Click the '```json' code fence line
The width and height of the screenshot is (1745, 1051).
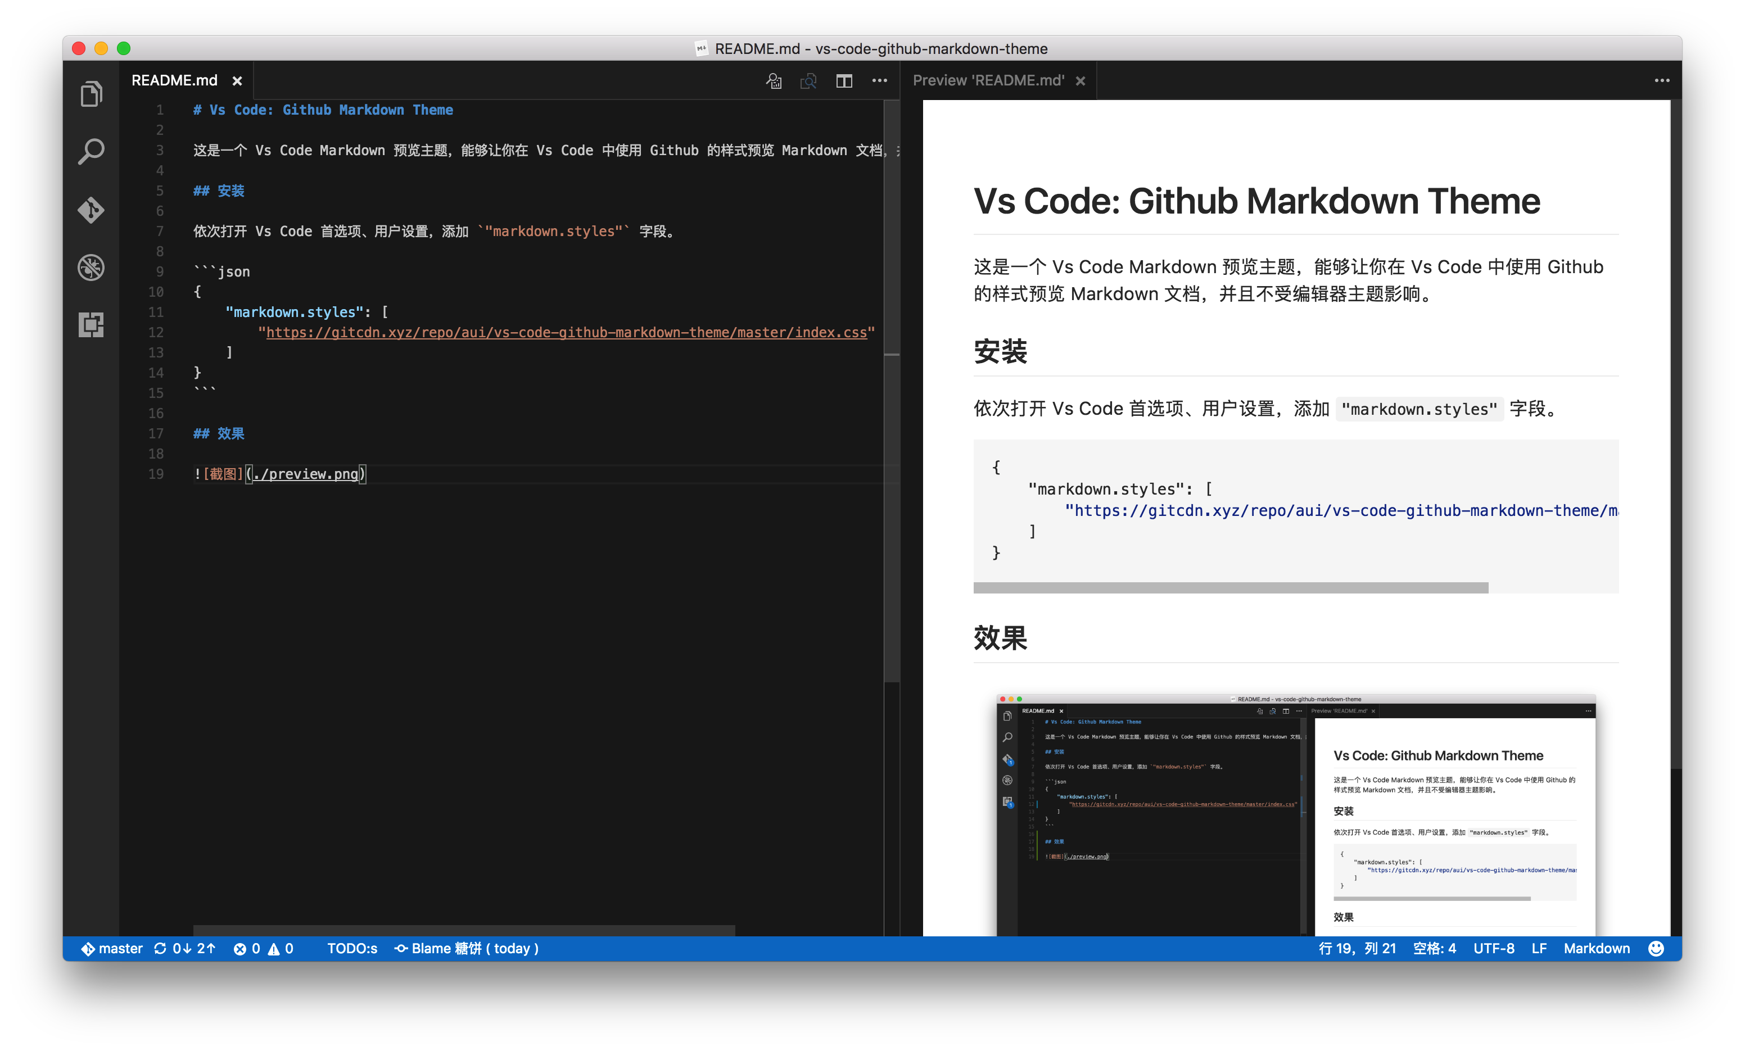221,271
